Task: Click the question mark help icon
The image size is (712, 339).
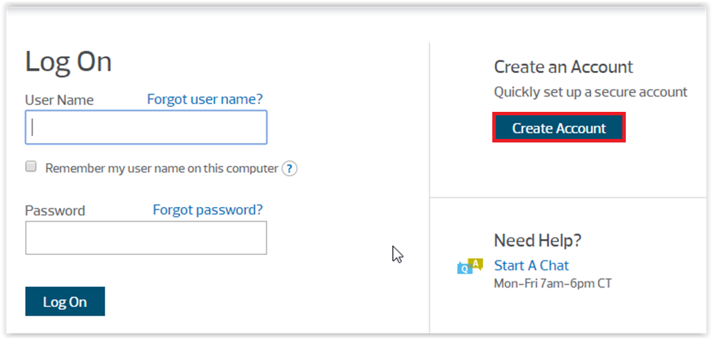Action: coord(289,168)
